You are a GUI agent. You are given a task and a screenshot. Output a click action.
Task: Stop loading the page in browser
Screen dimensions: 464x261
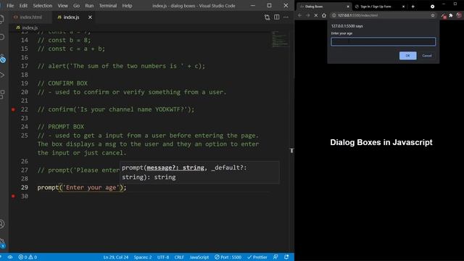(316, 15)
